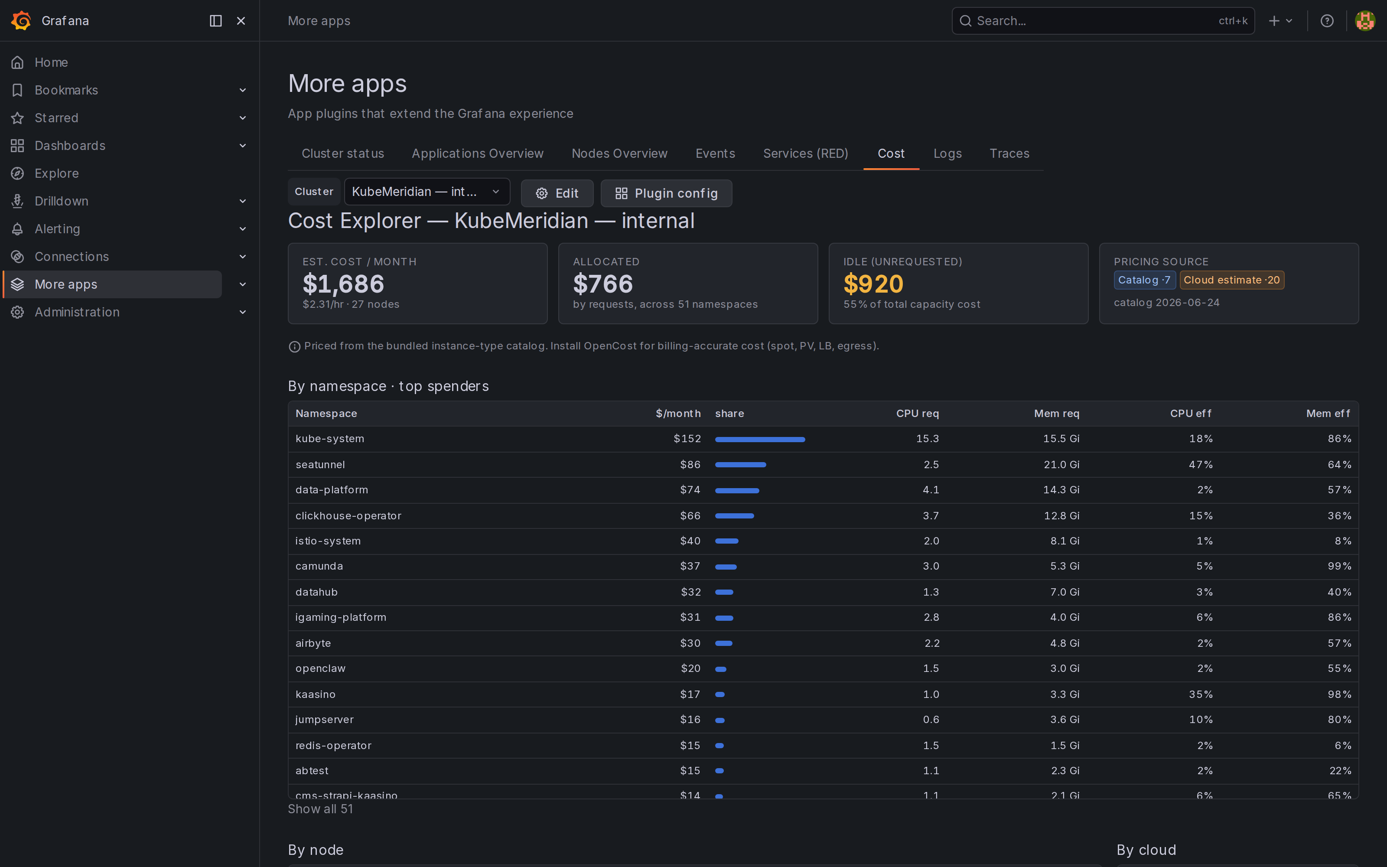Click the camunda namespace name
1387x867 pixels.
[x=319, y=566]
